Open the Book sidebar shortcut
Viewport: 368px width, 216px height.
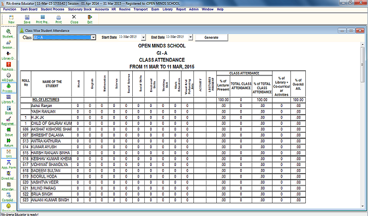(8, 110)
